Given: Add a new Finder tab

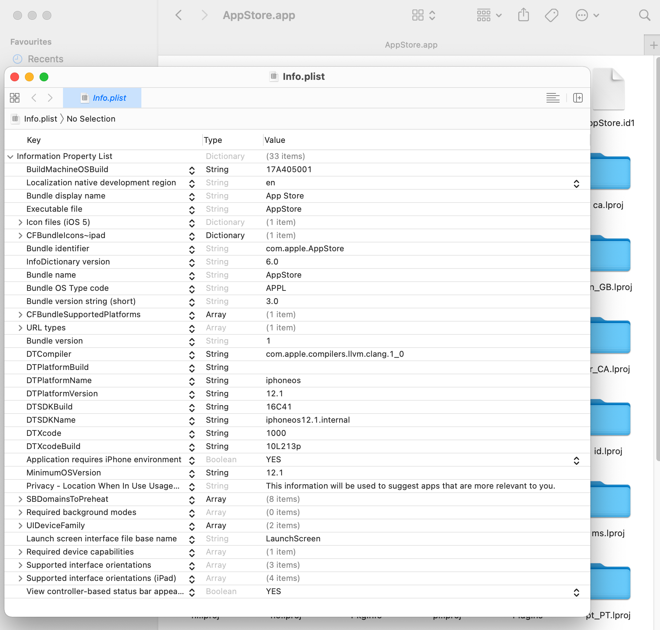Looking at the screenshot, I should click(653, 45).
